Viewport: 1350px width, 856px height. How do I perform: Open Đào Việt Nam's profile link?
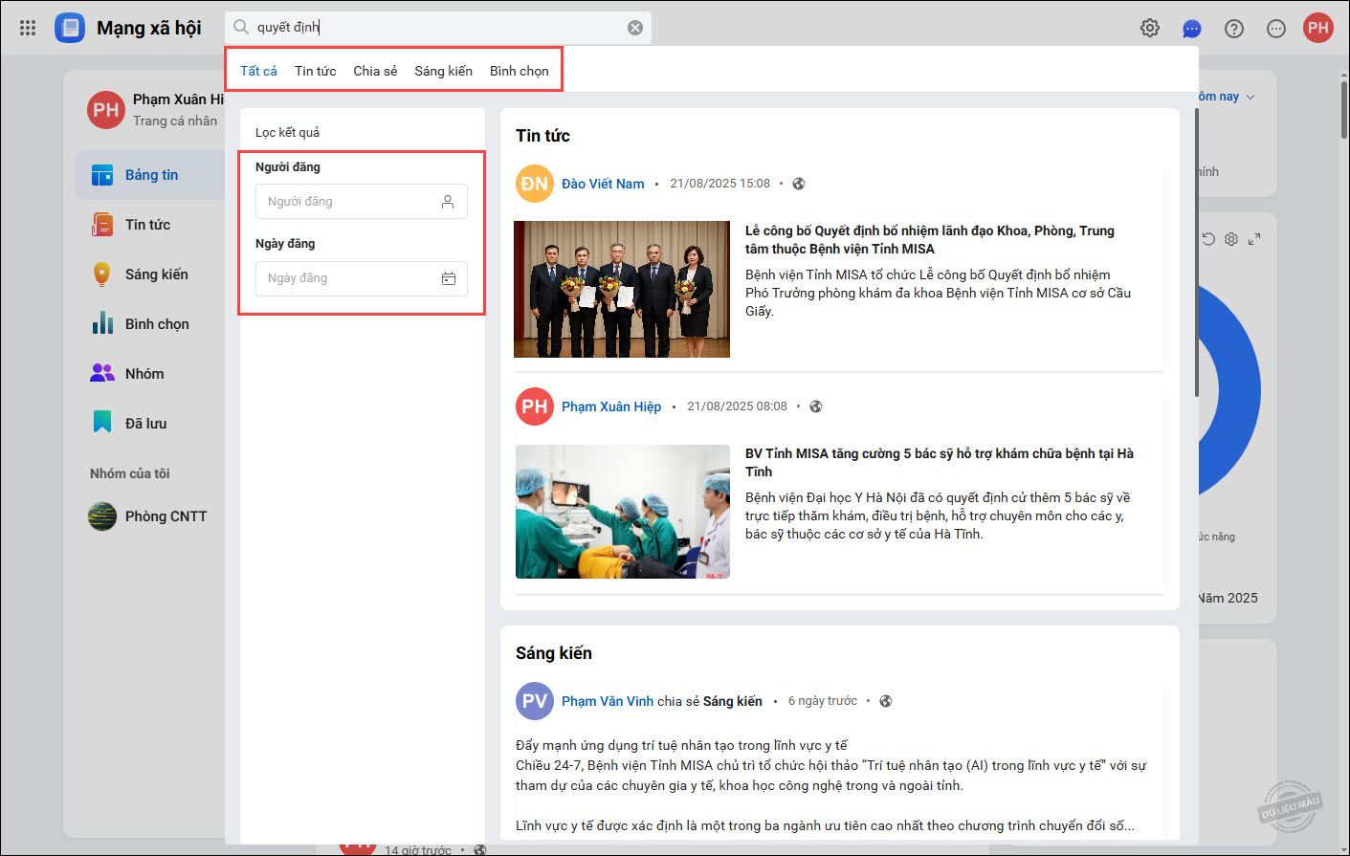pos(603,184)
